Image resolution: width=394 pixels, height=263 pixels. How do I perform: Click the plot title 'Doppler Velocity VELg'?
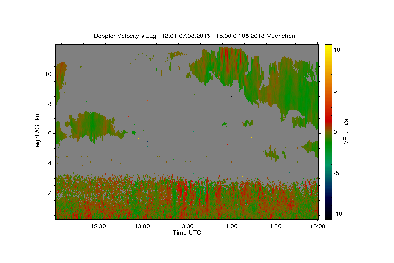[126, 36]
